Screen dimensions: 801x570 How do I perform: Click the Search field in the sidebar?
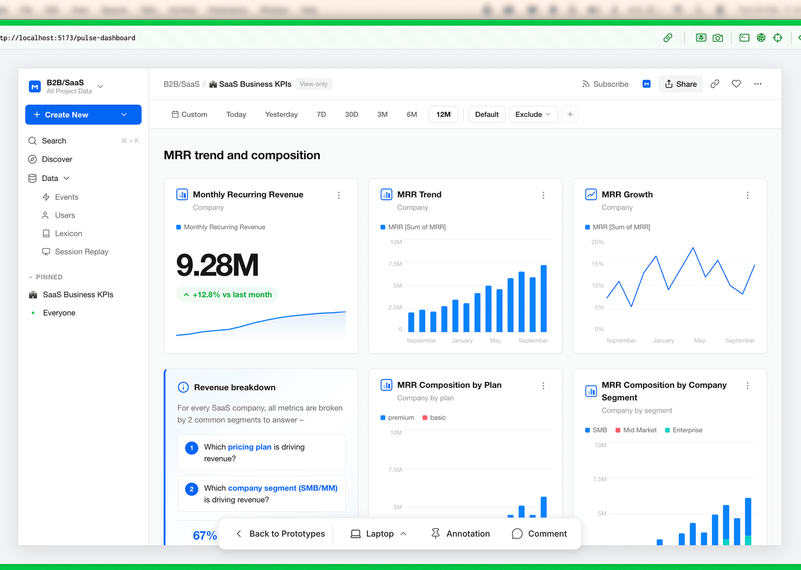pyautogui.click(x=54, y=141)
